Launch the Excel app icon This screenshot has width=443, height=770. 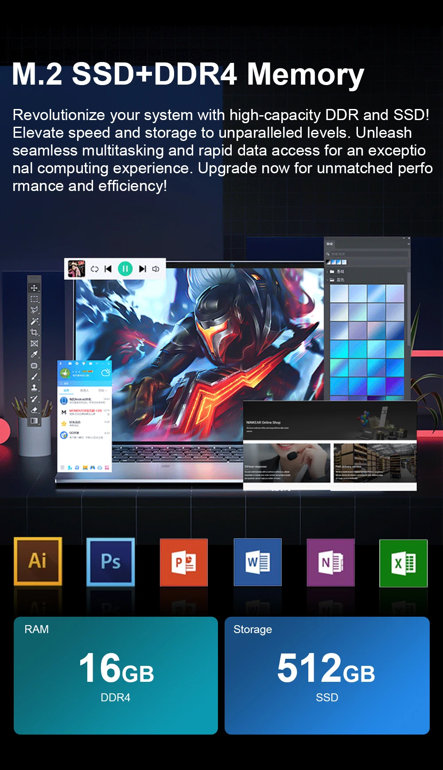coord(403,563)
